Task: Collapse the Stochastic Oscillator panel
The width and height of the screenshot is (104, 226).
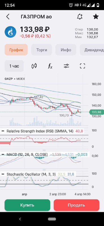Action: [3, 174]
